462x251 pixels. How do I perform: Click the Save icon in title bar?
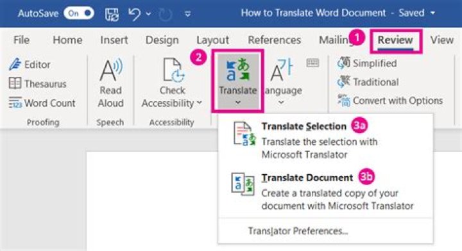(x=112, y=14)
